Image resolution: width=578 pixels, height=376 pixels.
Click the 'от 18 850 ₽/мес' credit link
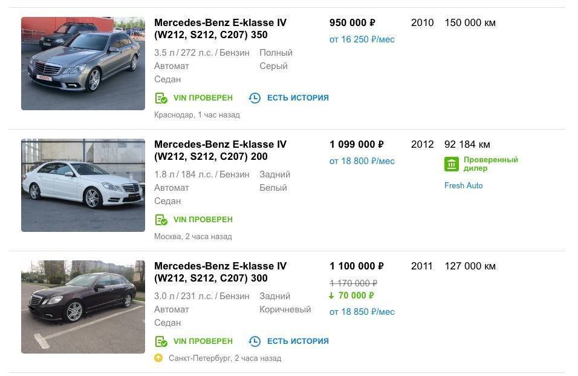(x=362, y=312)
